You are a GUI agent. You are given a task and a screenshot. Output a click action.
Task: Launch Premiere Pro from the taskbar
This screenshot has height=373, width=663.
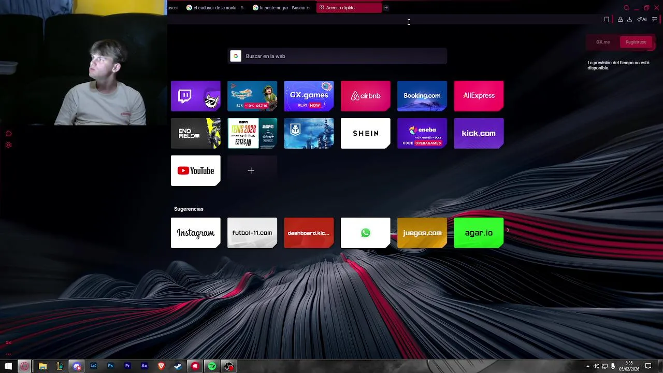click(127, 366)
